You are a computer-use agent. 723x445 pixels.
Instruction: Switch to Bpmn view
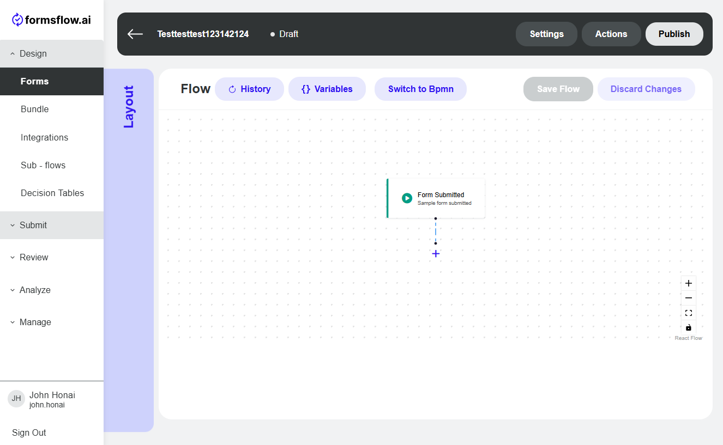(x=420, y=89)
